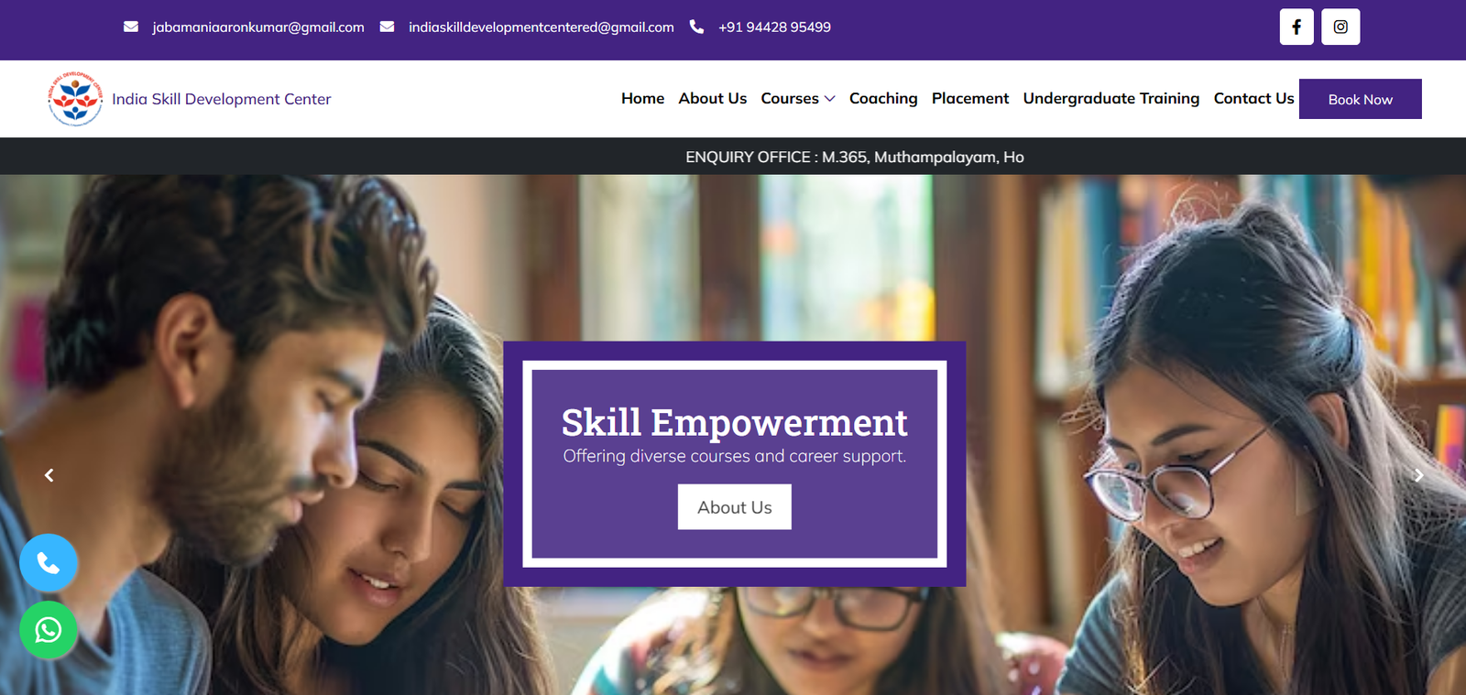Open the Facebook page icon
Screen dimensions: 1466x695
click(1296, 27)
